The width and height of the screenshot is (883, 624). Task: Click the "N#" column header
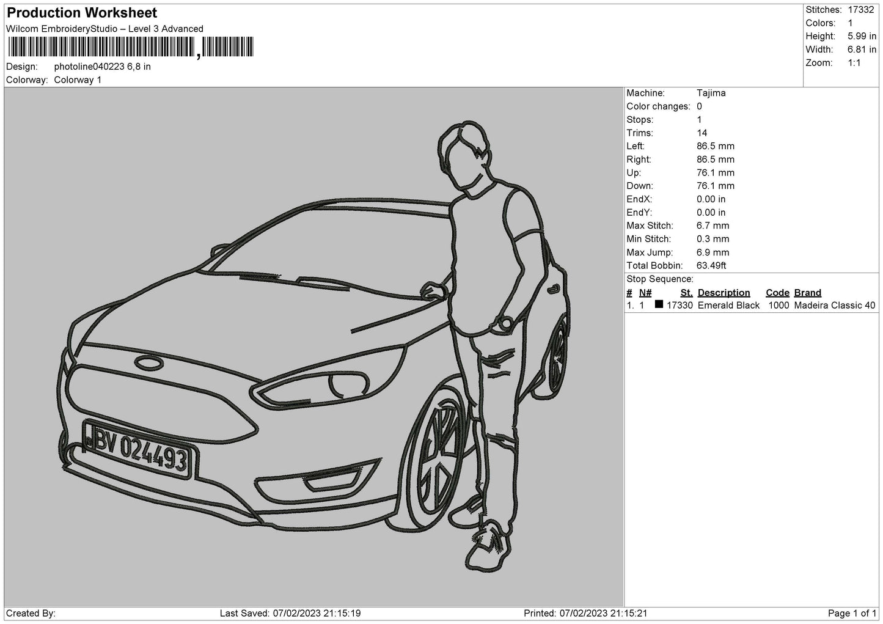[645, 293]
